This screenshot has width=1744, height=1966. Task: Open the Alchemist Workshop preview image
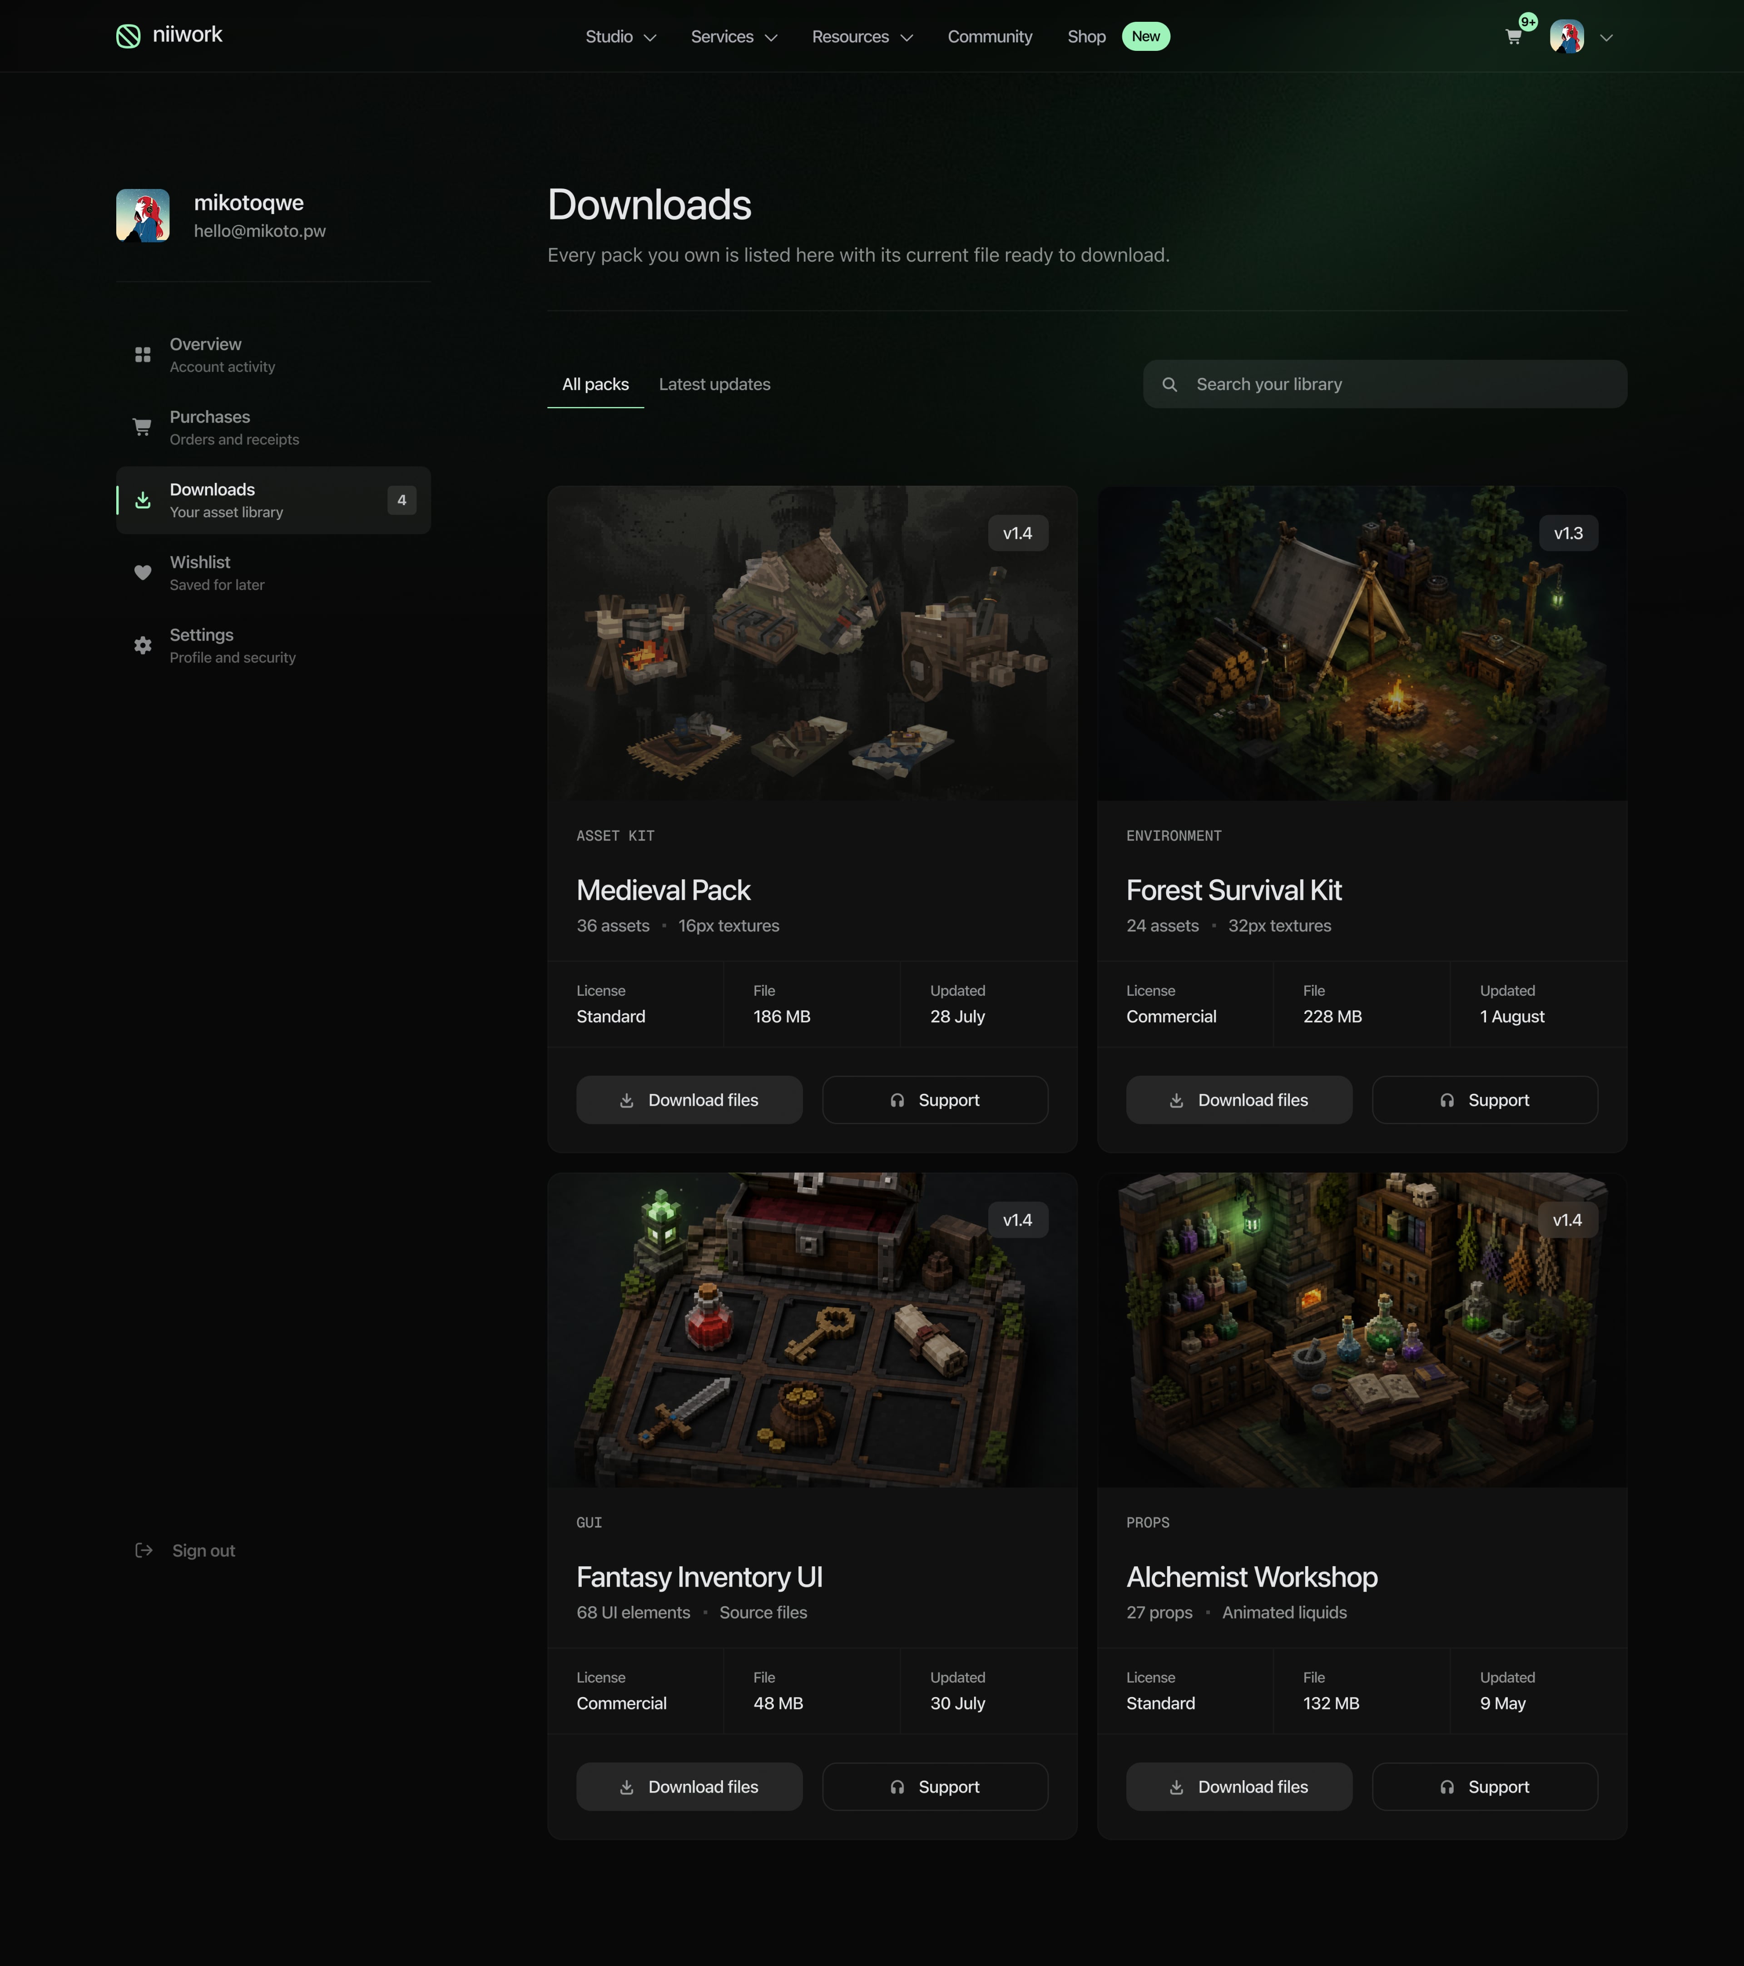(1362, 1330)
